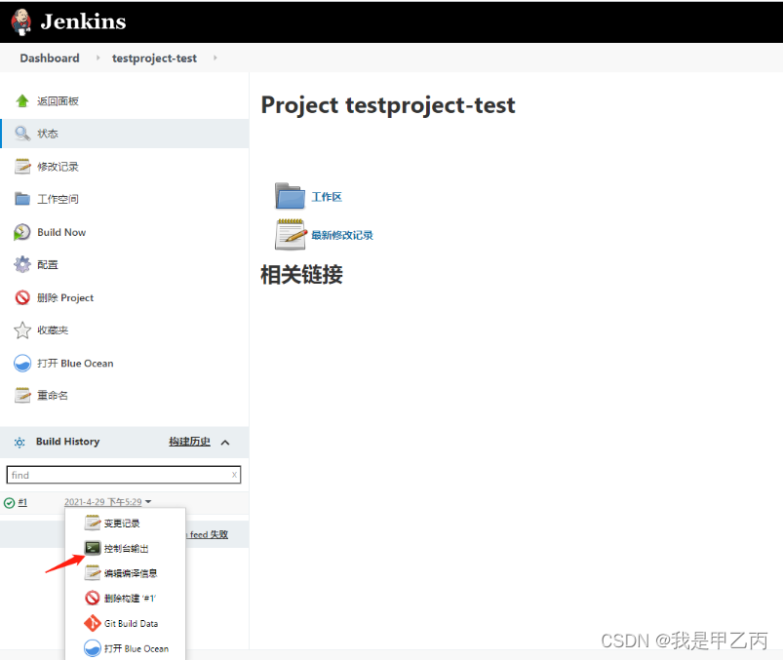This screenshot has width=783, height=660.
Task: Open 修改记录 sidebar entry
Action: pyautogui.click(x=58, y=167)
